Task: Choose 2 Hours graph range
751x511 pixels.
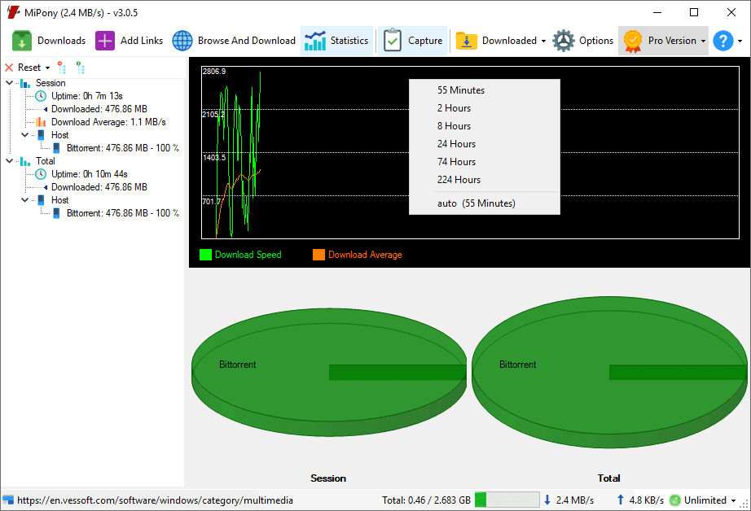Action: pyautogui.click(x=484, y=108)
